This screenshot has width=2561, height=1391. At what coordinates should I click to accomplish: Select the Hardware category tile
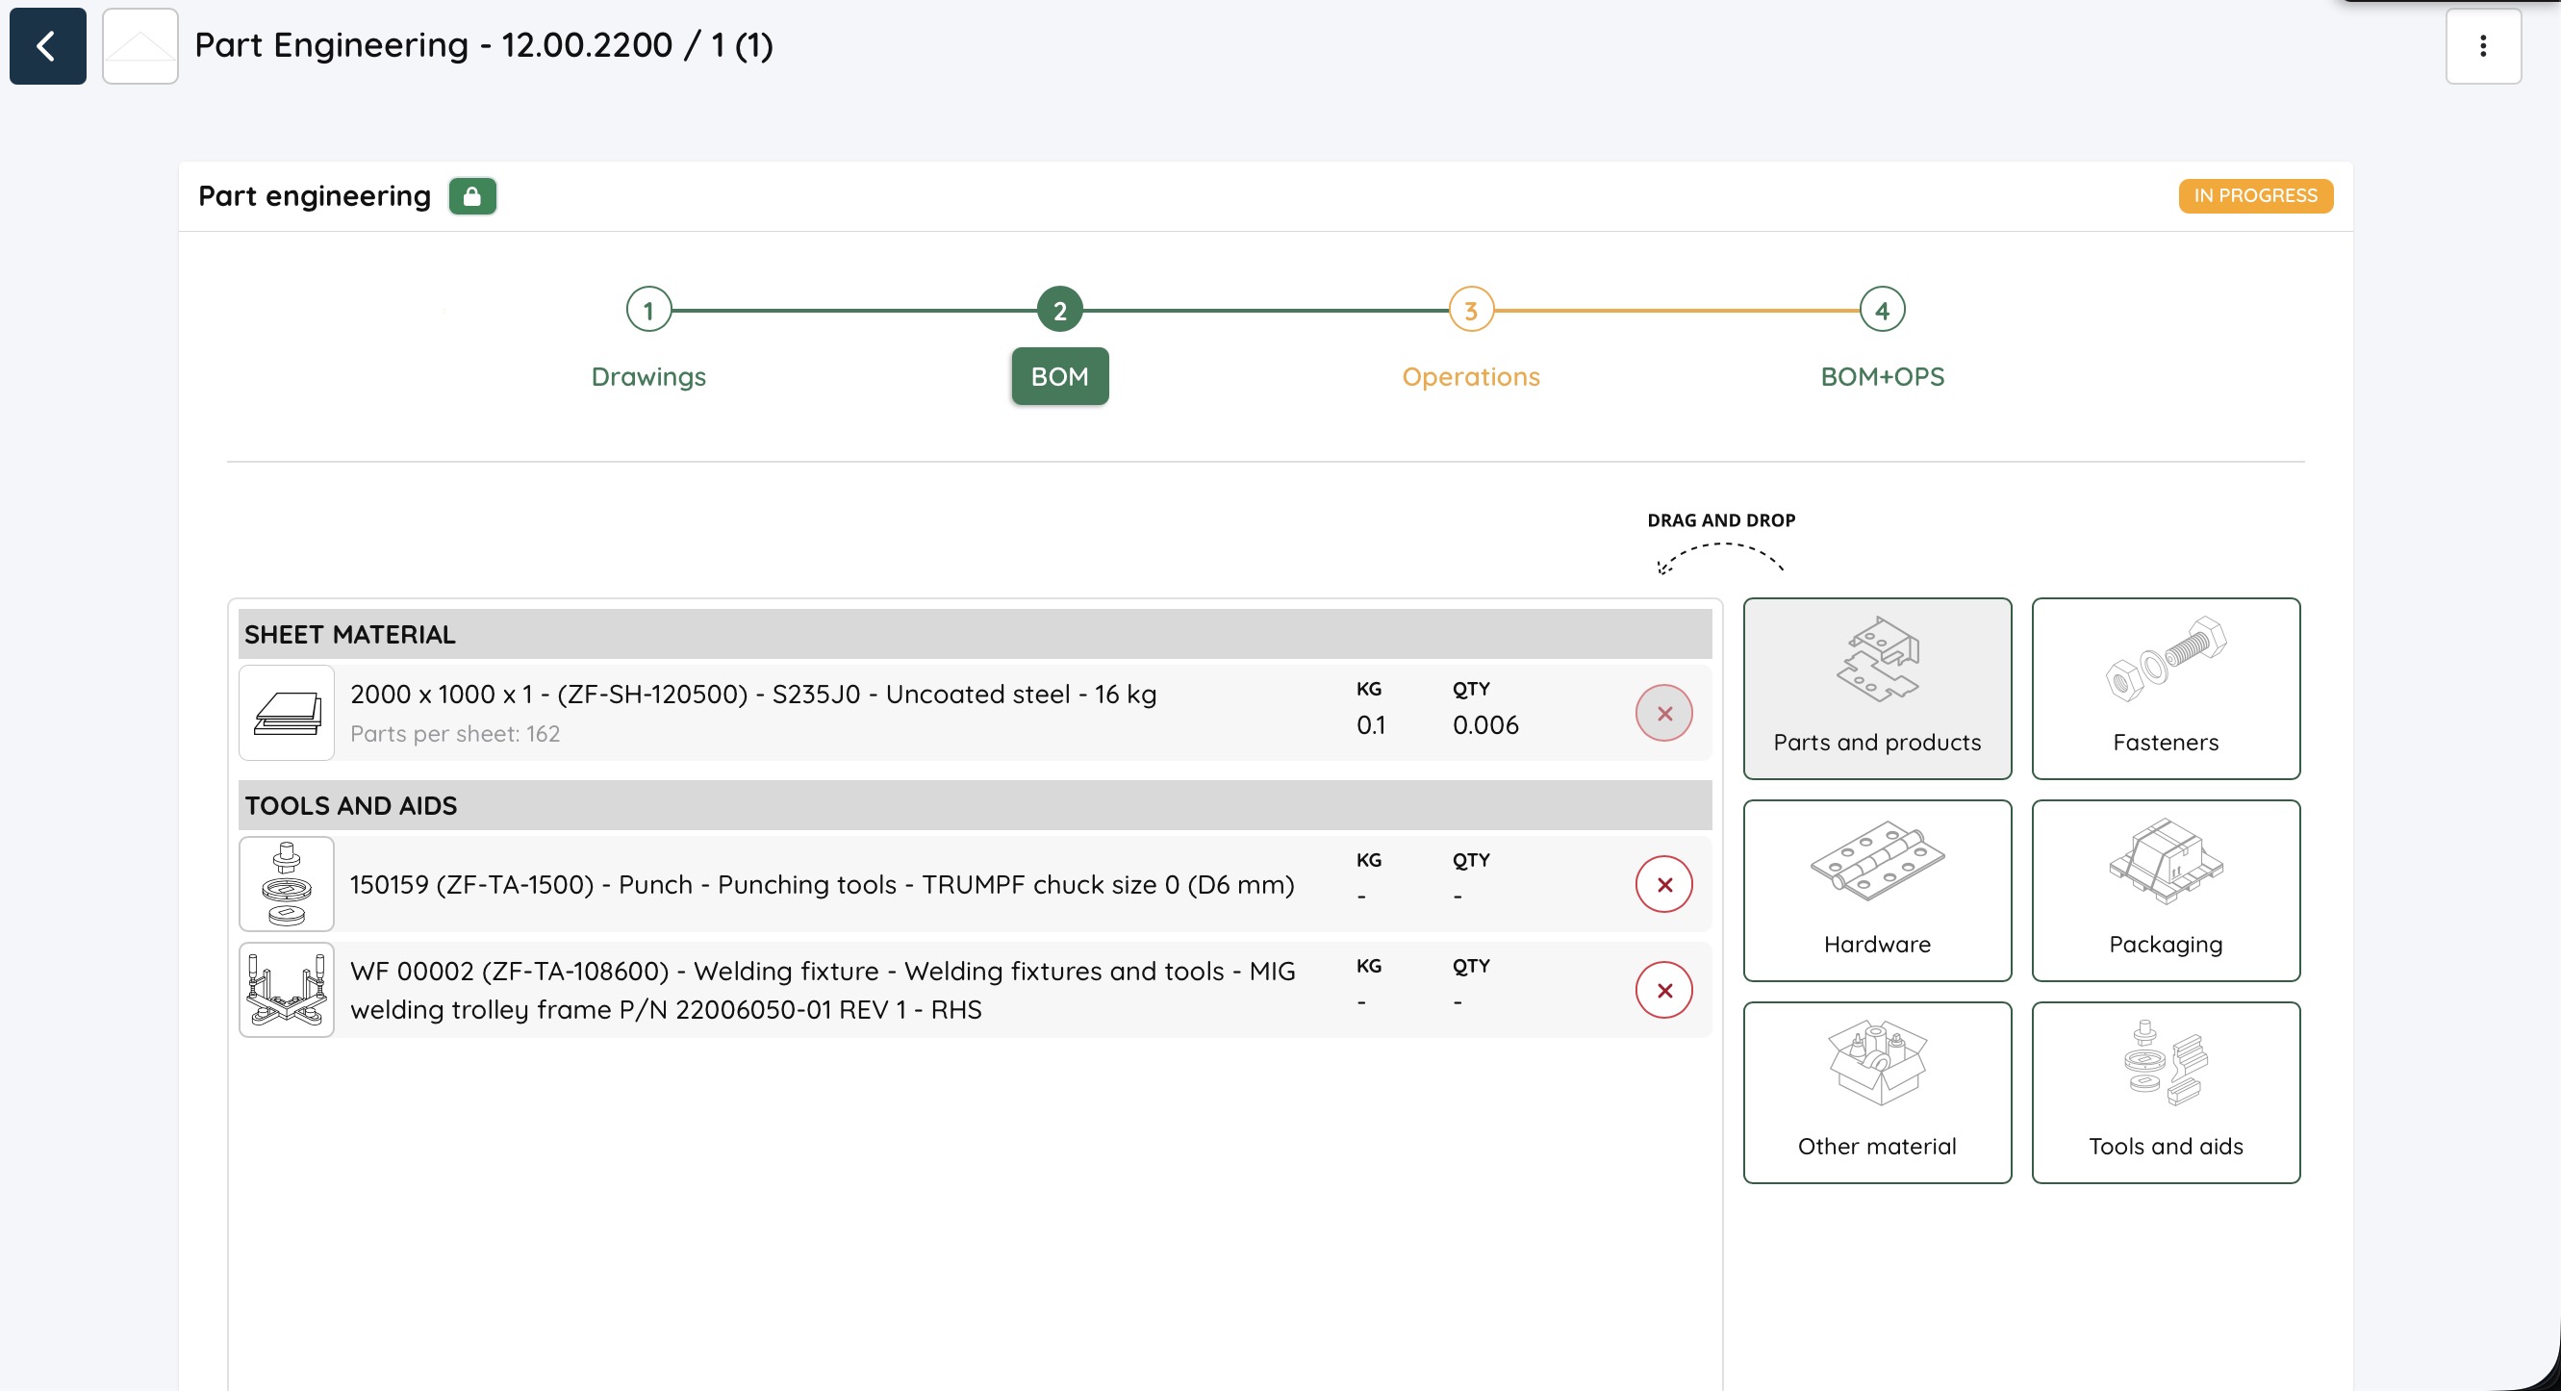point(1876,890)
